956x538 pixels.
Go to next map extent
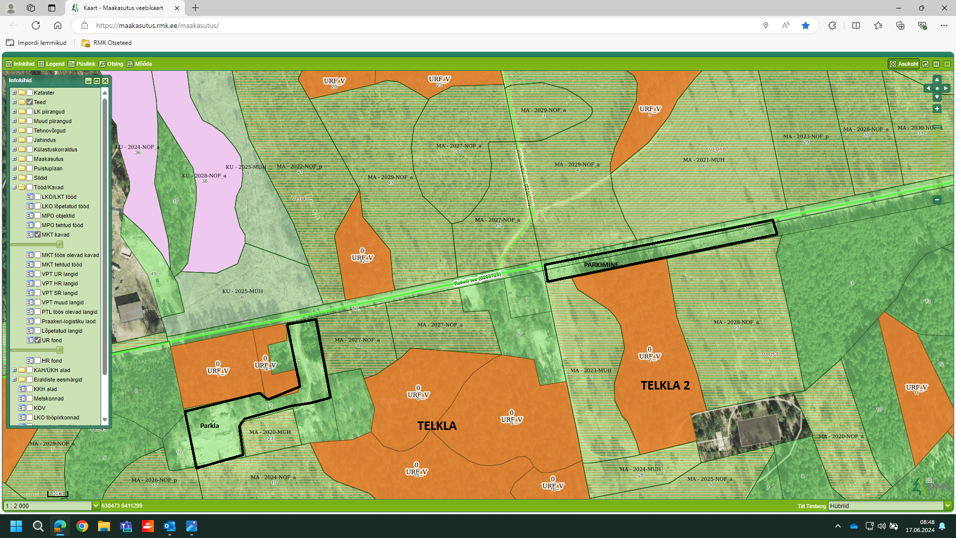pyautogui.click(x=947, y=64)
